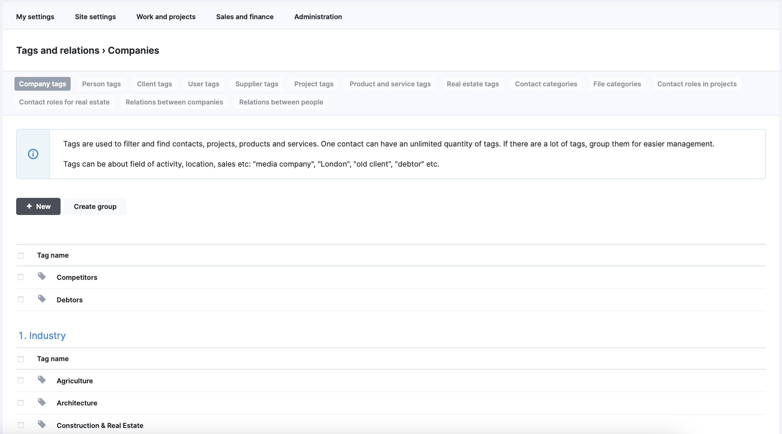Switch to the Real estate tags tab
The width and height of the screenshot is (782, 434).
472,84
